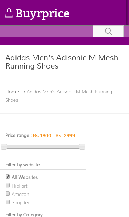Screen dimensions: 129x217
Task: Uncheck the All Websites checkbox
Action: (8, 177)
